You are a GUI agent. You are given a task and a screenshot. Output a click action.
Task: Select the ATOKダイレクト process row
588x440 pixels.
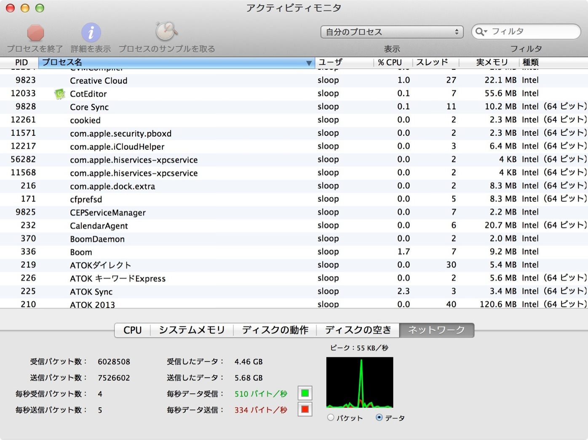coord(294,265)
